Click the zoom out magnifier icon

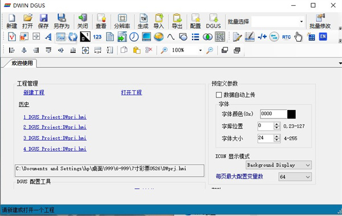point(210,50)
